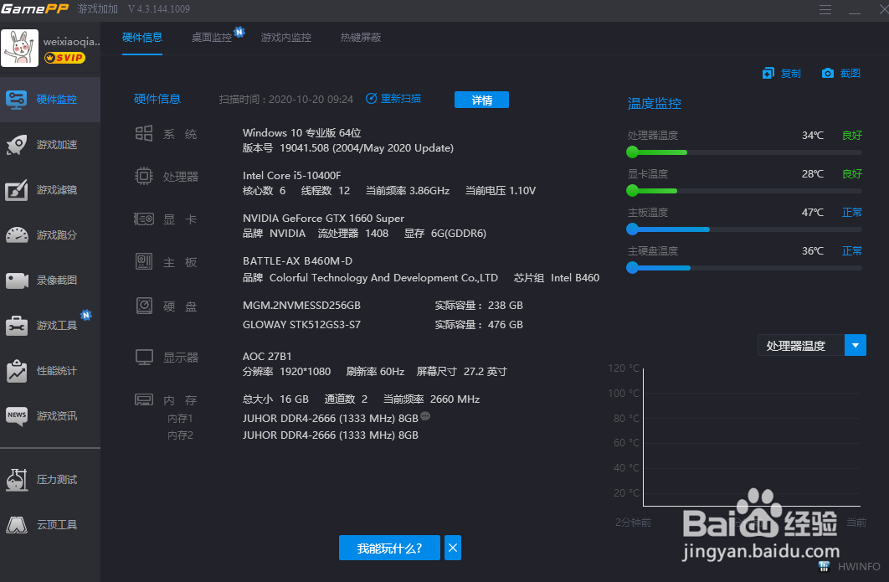
Task: Open the 游戏工具 toolbox icon
Action: (17, 326)
